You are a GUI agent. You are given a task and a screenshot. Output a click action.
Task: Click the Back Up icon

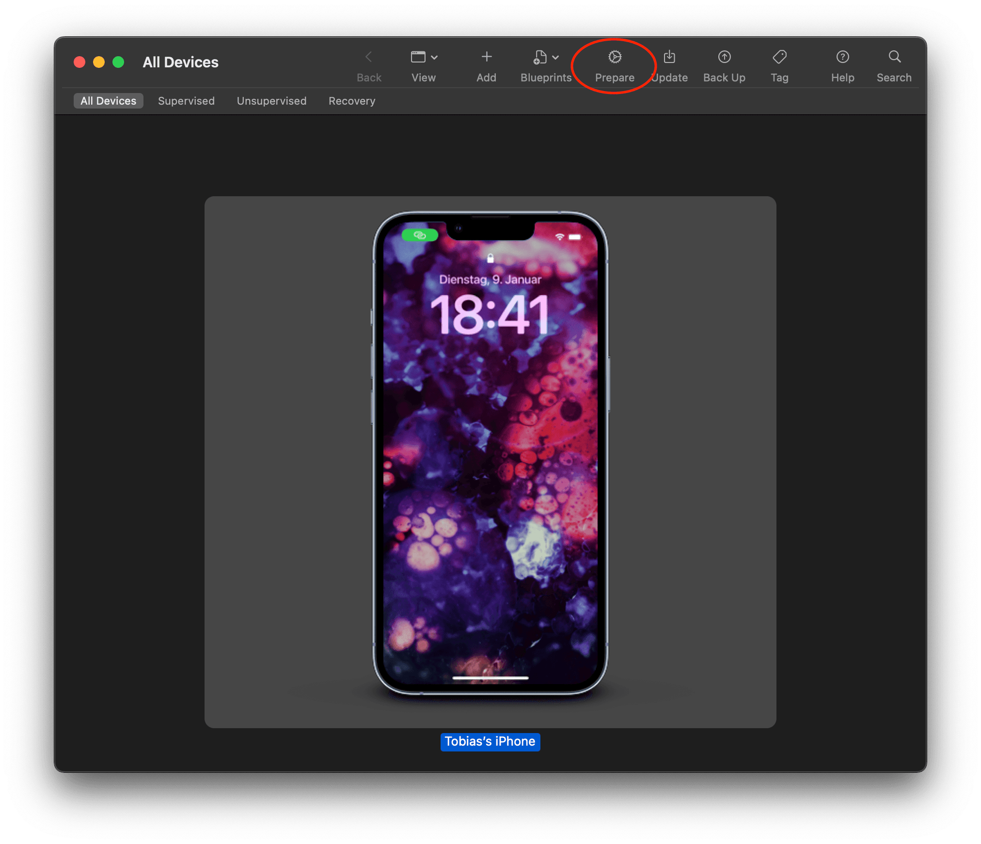point(725,57)
